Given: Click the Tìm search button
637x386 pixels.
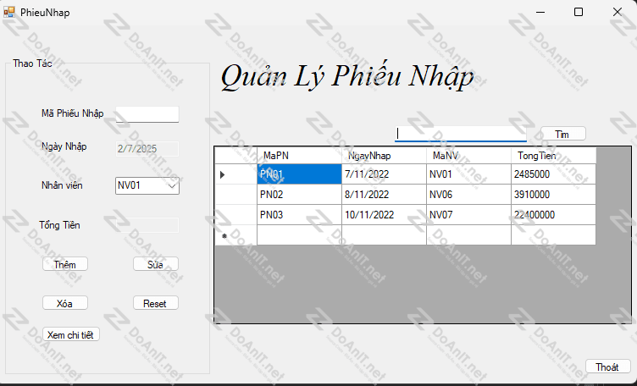Looking at the screenshot, I should click(563, 134).
